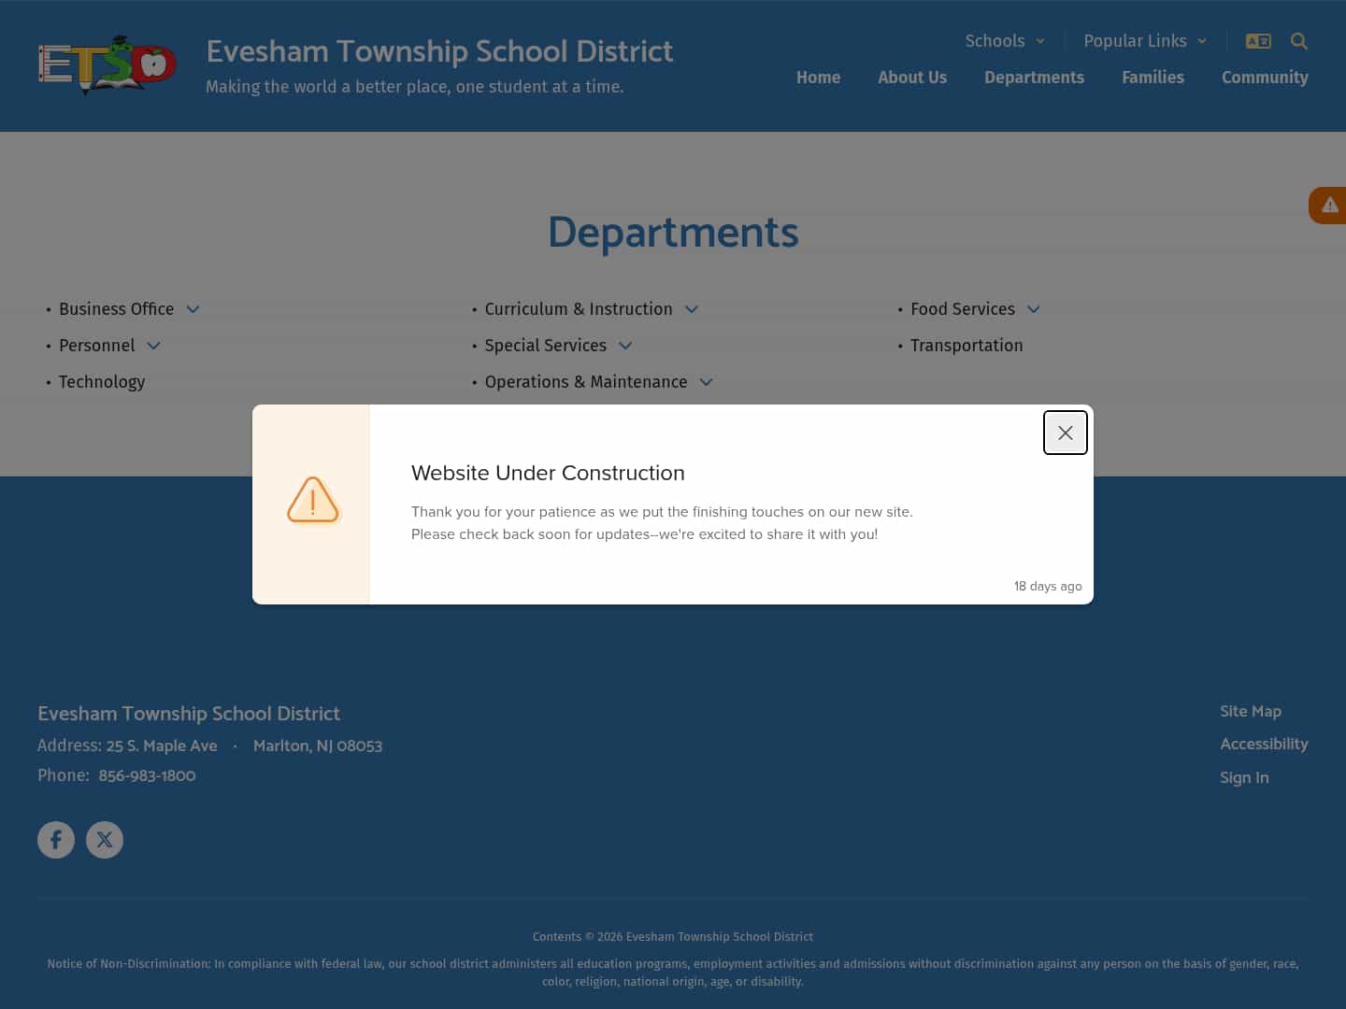The width and height of the screenshot is (1346, 1009).
Task: Expand Operations & Maintenance chevron
Action: 707,382
